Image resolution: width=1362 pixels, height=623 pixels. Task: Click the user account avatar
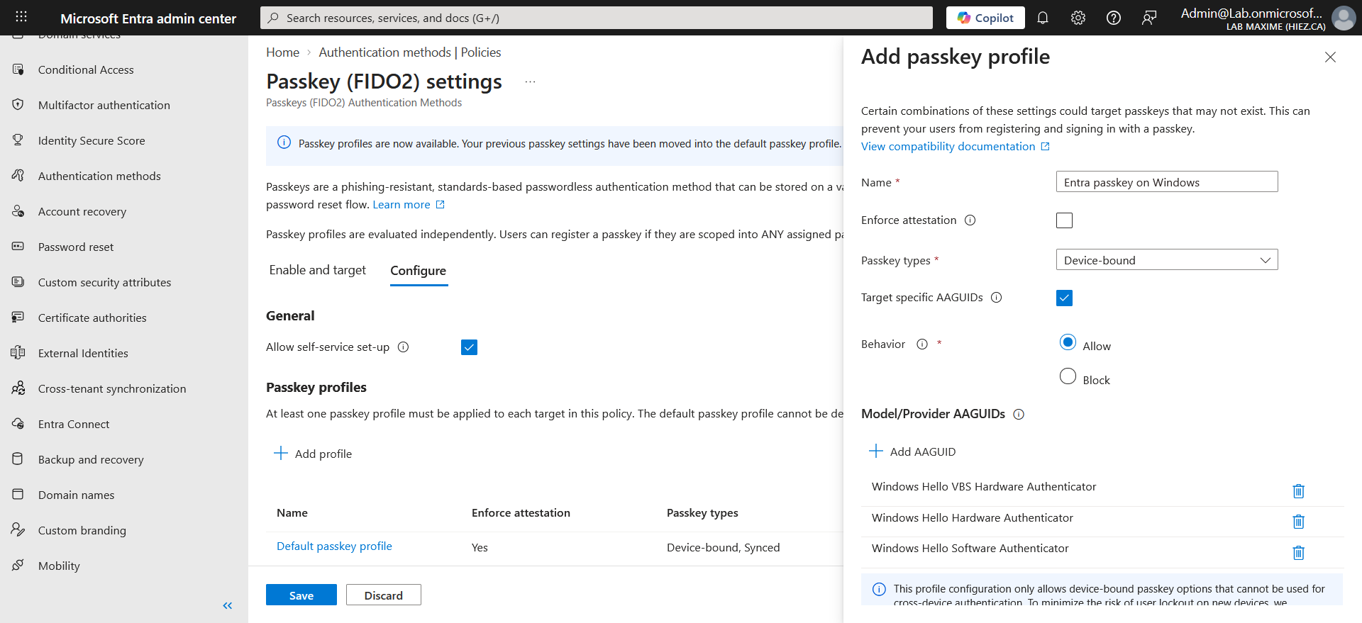(1344, 18)
